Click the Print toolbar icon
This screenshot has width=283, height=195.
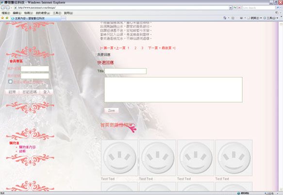[x=241, y=18]
